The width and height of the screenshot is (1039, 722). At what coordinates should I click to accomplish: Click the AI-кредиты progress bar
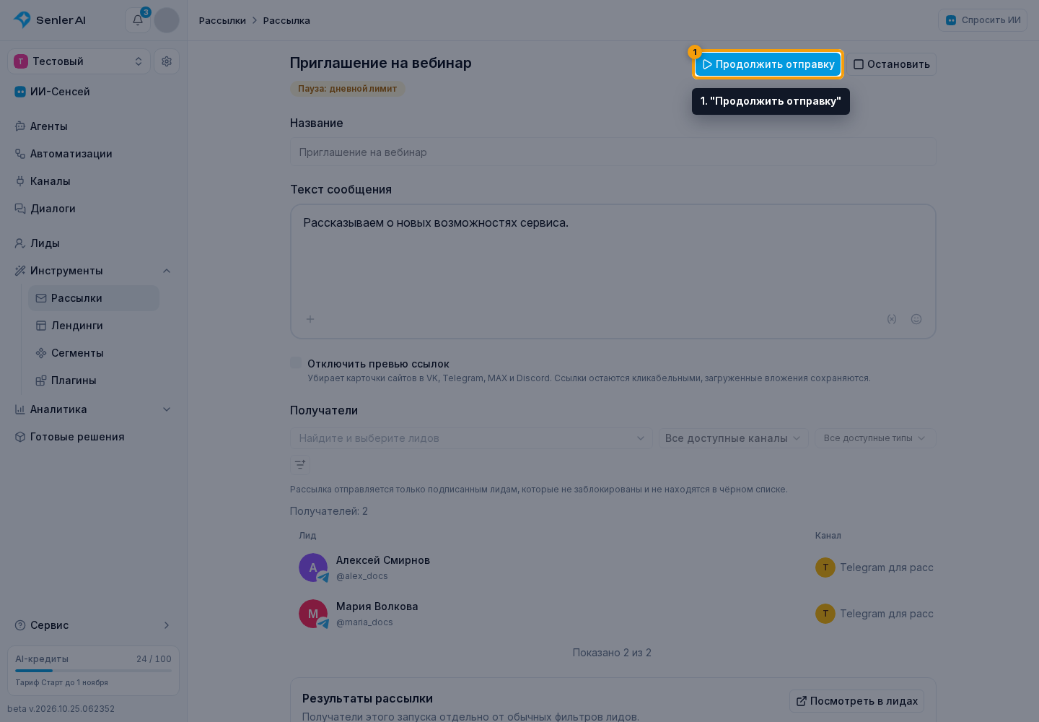(93, 671)
